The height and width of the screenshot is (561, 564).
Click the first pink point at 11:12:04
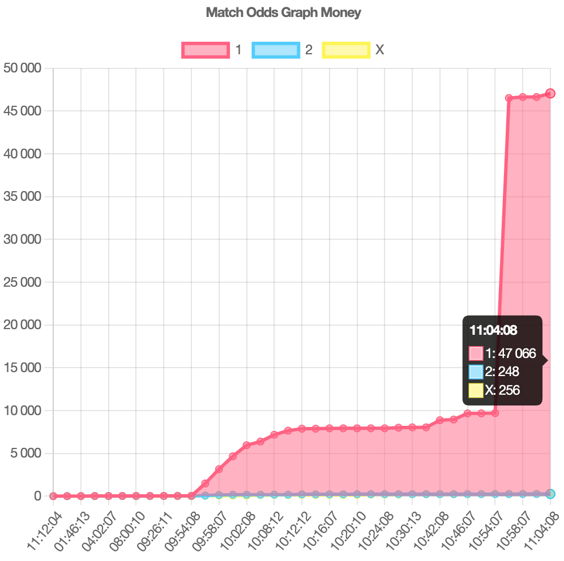53,496
